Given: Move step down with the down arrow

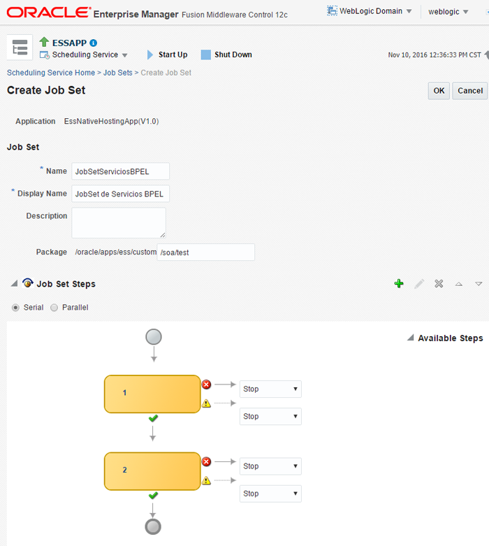Looking at the screenshot, I should 479,284.
